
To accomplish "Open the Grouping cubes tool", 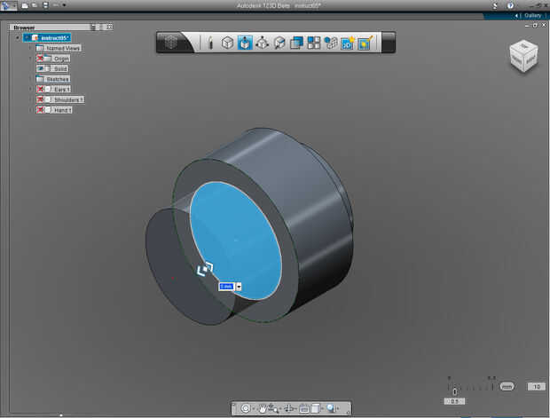I will point(330,43).
